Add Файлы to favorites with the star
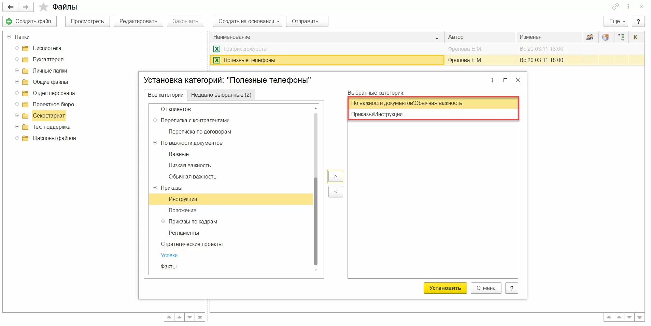Image resolution: width=651 pixels, height=326 pixels. coord(44,7)
